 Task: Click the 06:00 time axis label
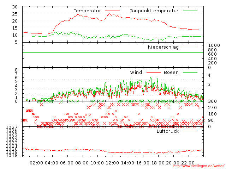(67, 163)
